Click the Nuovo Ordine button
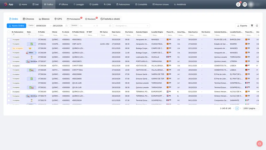 click(x=16, y=26)
